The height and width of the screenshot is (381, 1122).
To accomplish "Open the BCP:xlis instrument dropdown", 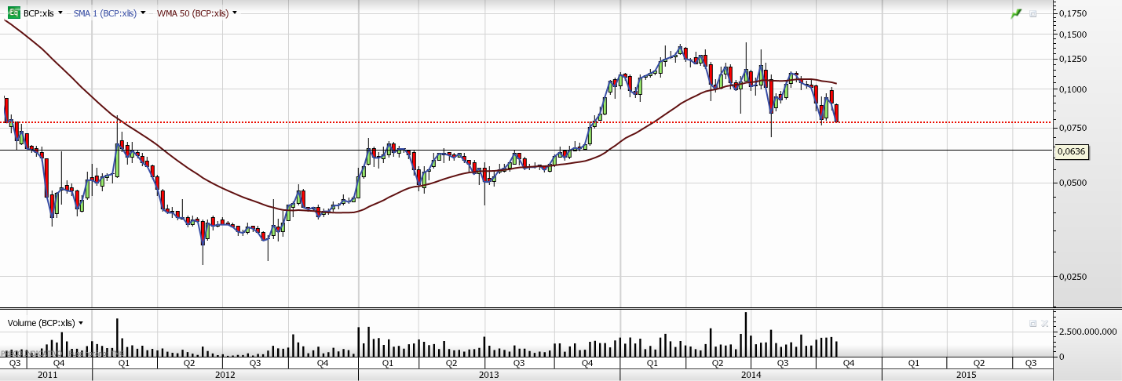I will (60, 13).
